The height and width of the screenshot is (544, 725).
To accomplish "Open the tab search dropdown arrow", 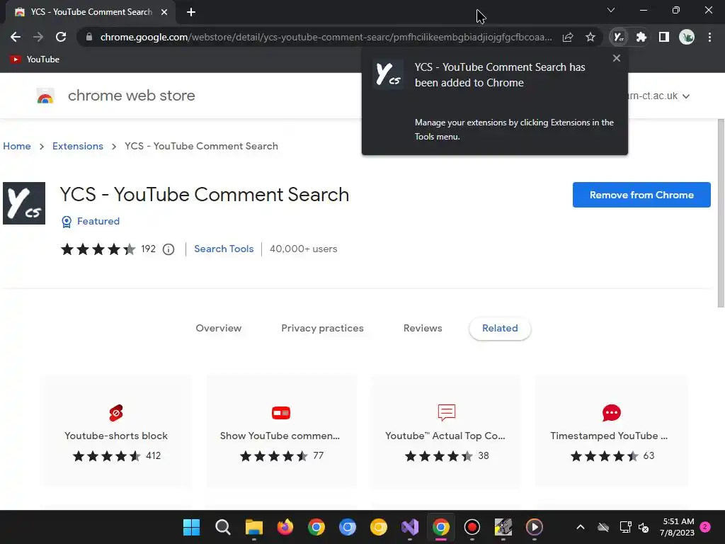I will pos(611,10).
